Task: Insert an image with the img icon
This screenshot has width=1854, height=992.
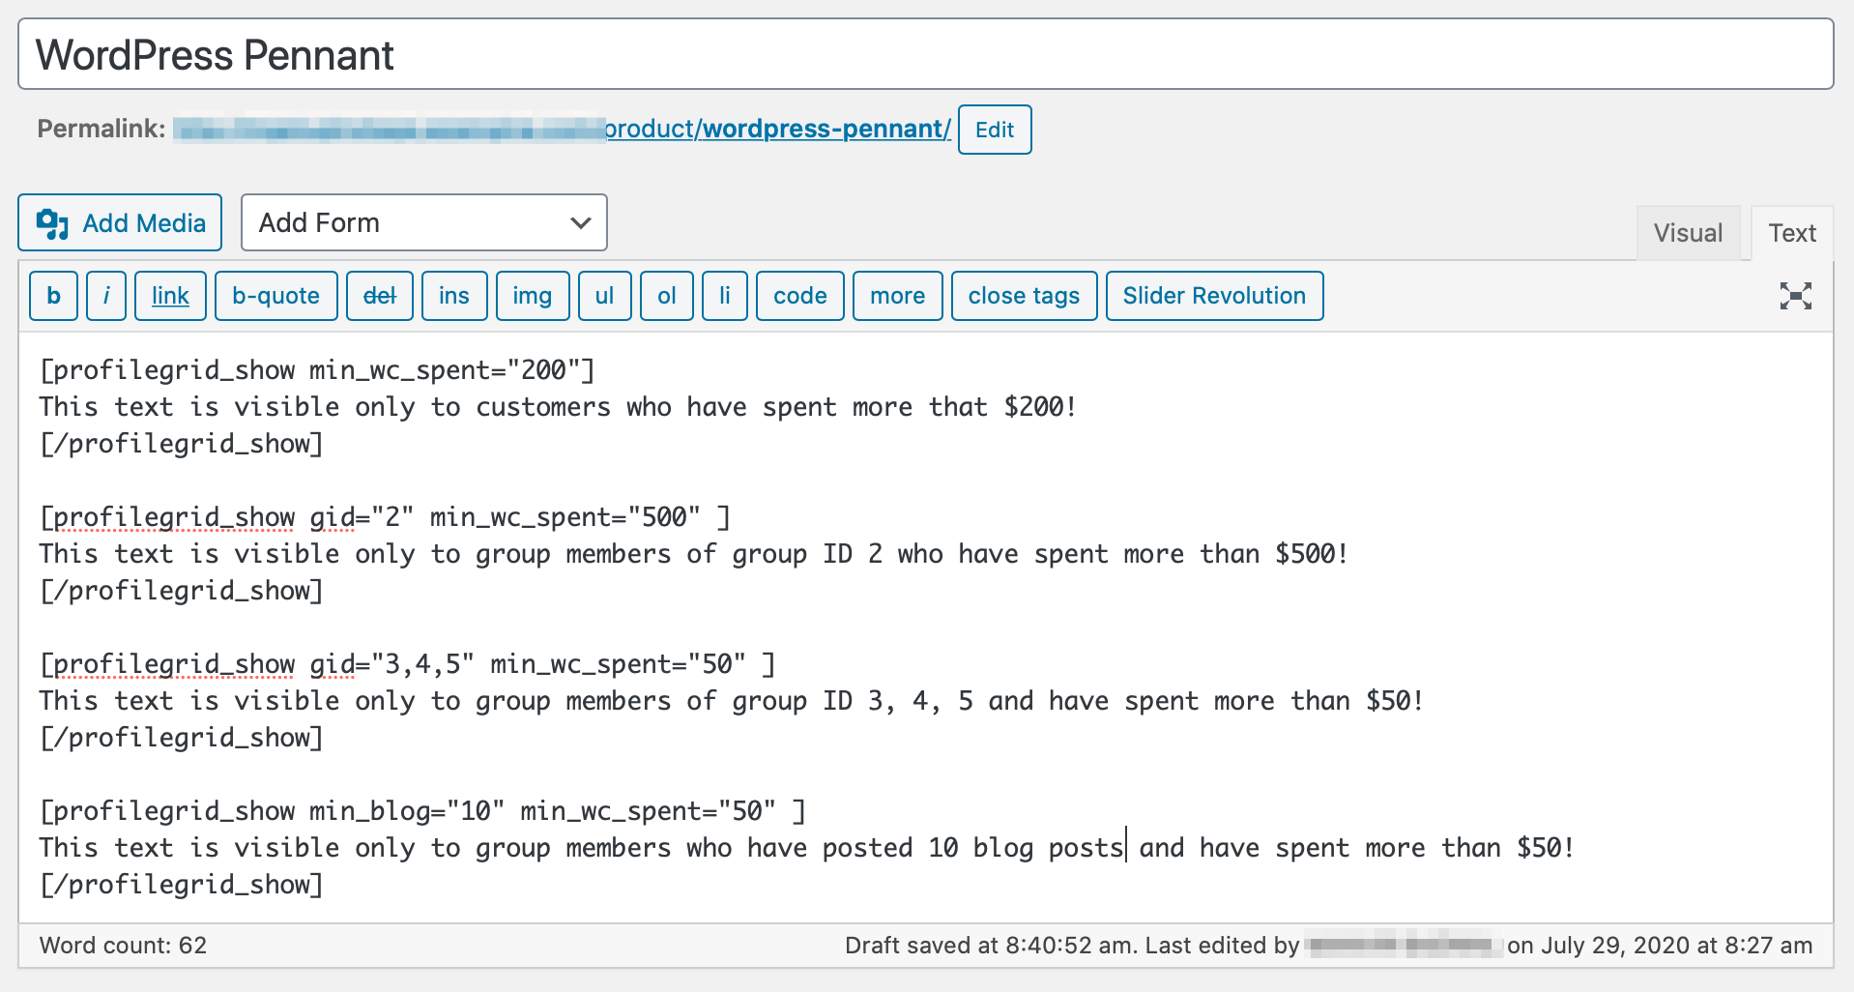Action: 533,296
